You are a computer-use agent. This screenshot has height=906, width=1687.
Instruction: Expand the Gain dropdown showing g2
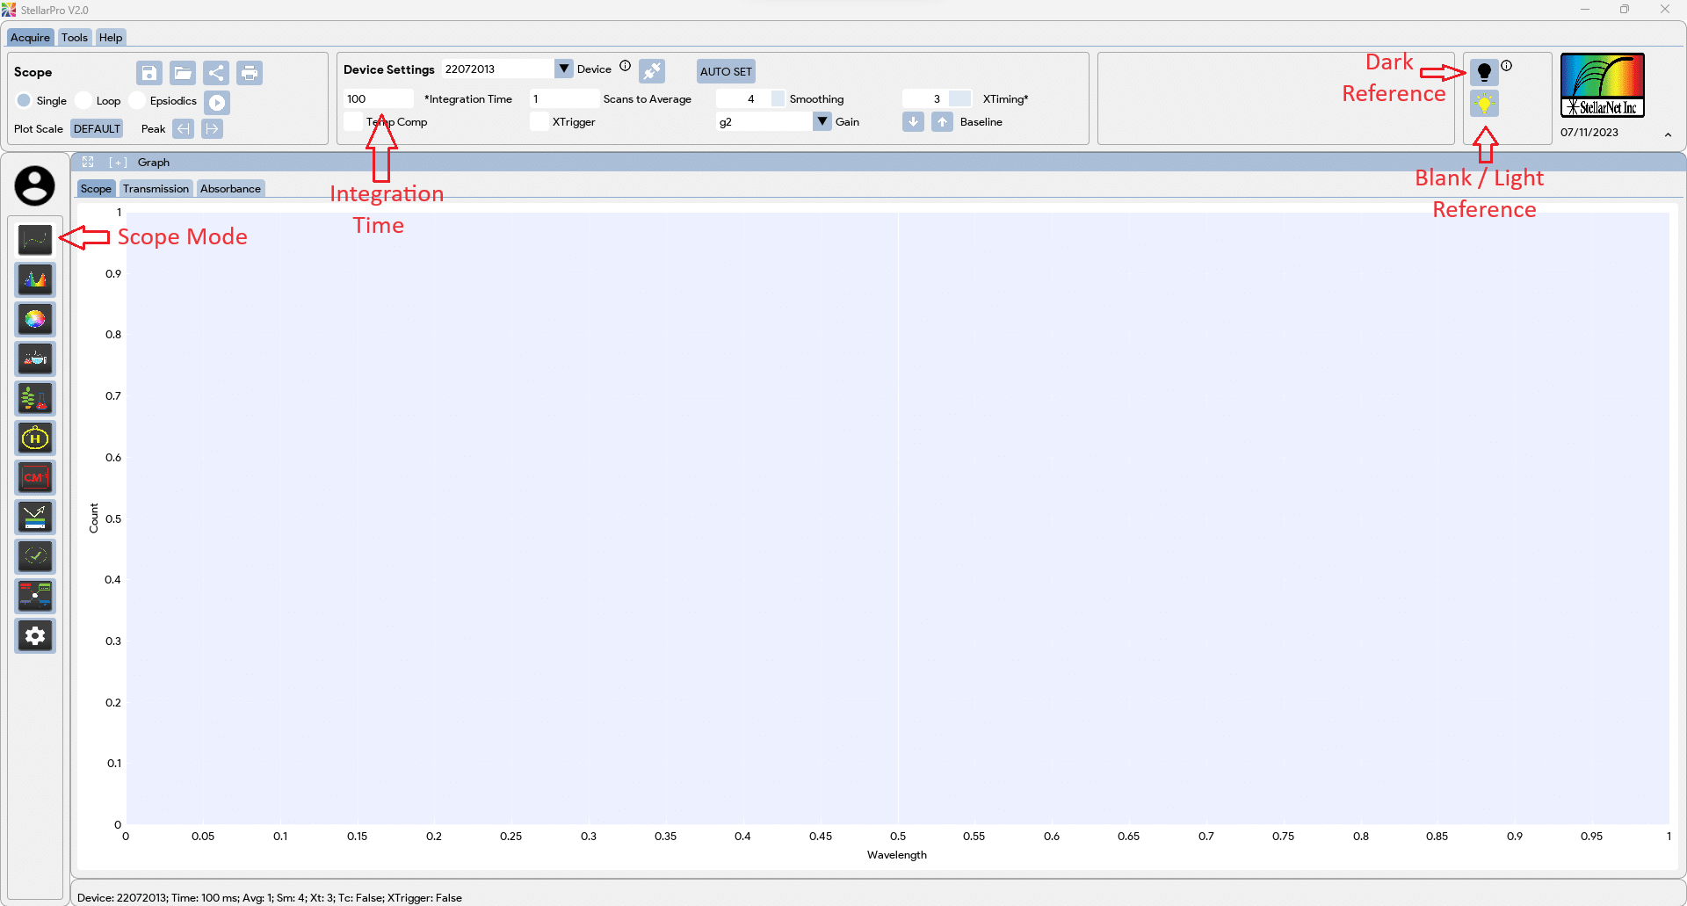point(822,121)
